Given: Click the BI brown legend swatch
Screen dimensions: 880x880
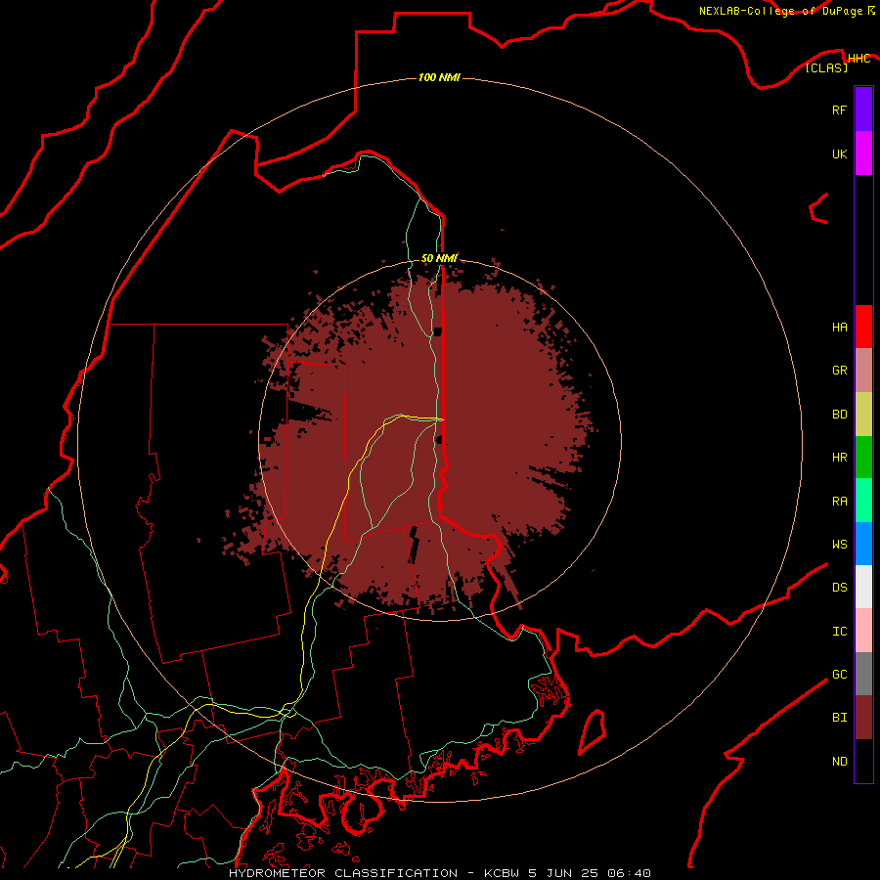Looking at the screenshot, I should [x=863, y=718].
